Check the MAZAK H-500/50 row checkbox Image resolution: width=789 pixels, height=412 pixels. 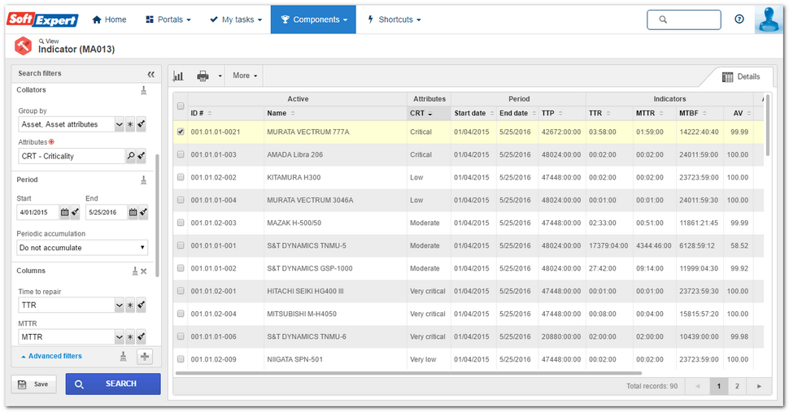click(x=181, y=223)
